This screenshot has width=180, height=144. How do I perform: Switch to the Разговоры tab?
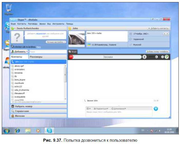click(x=36, y=57)
